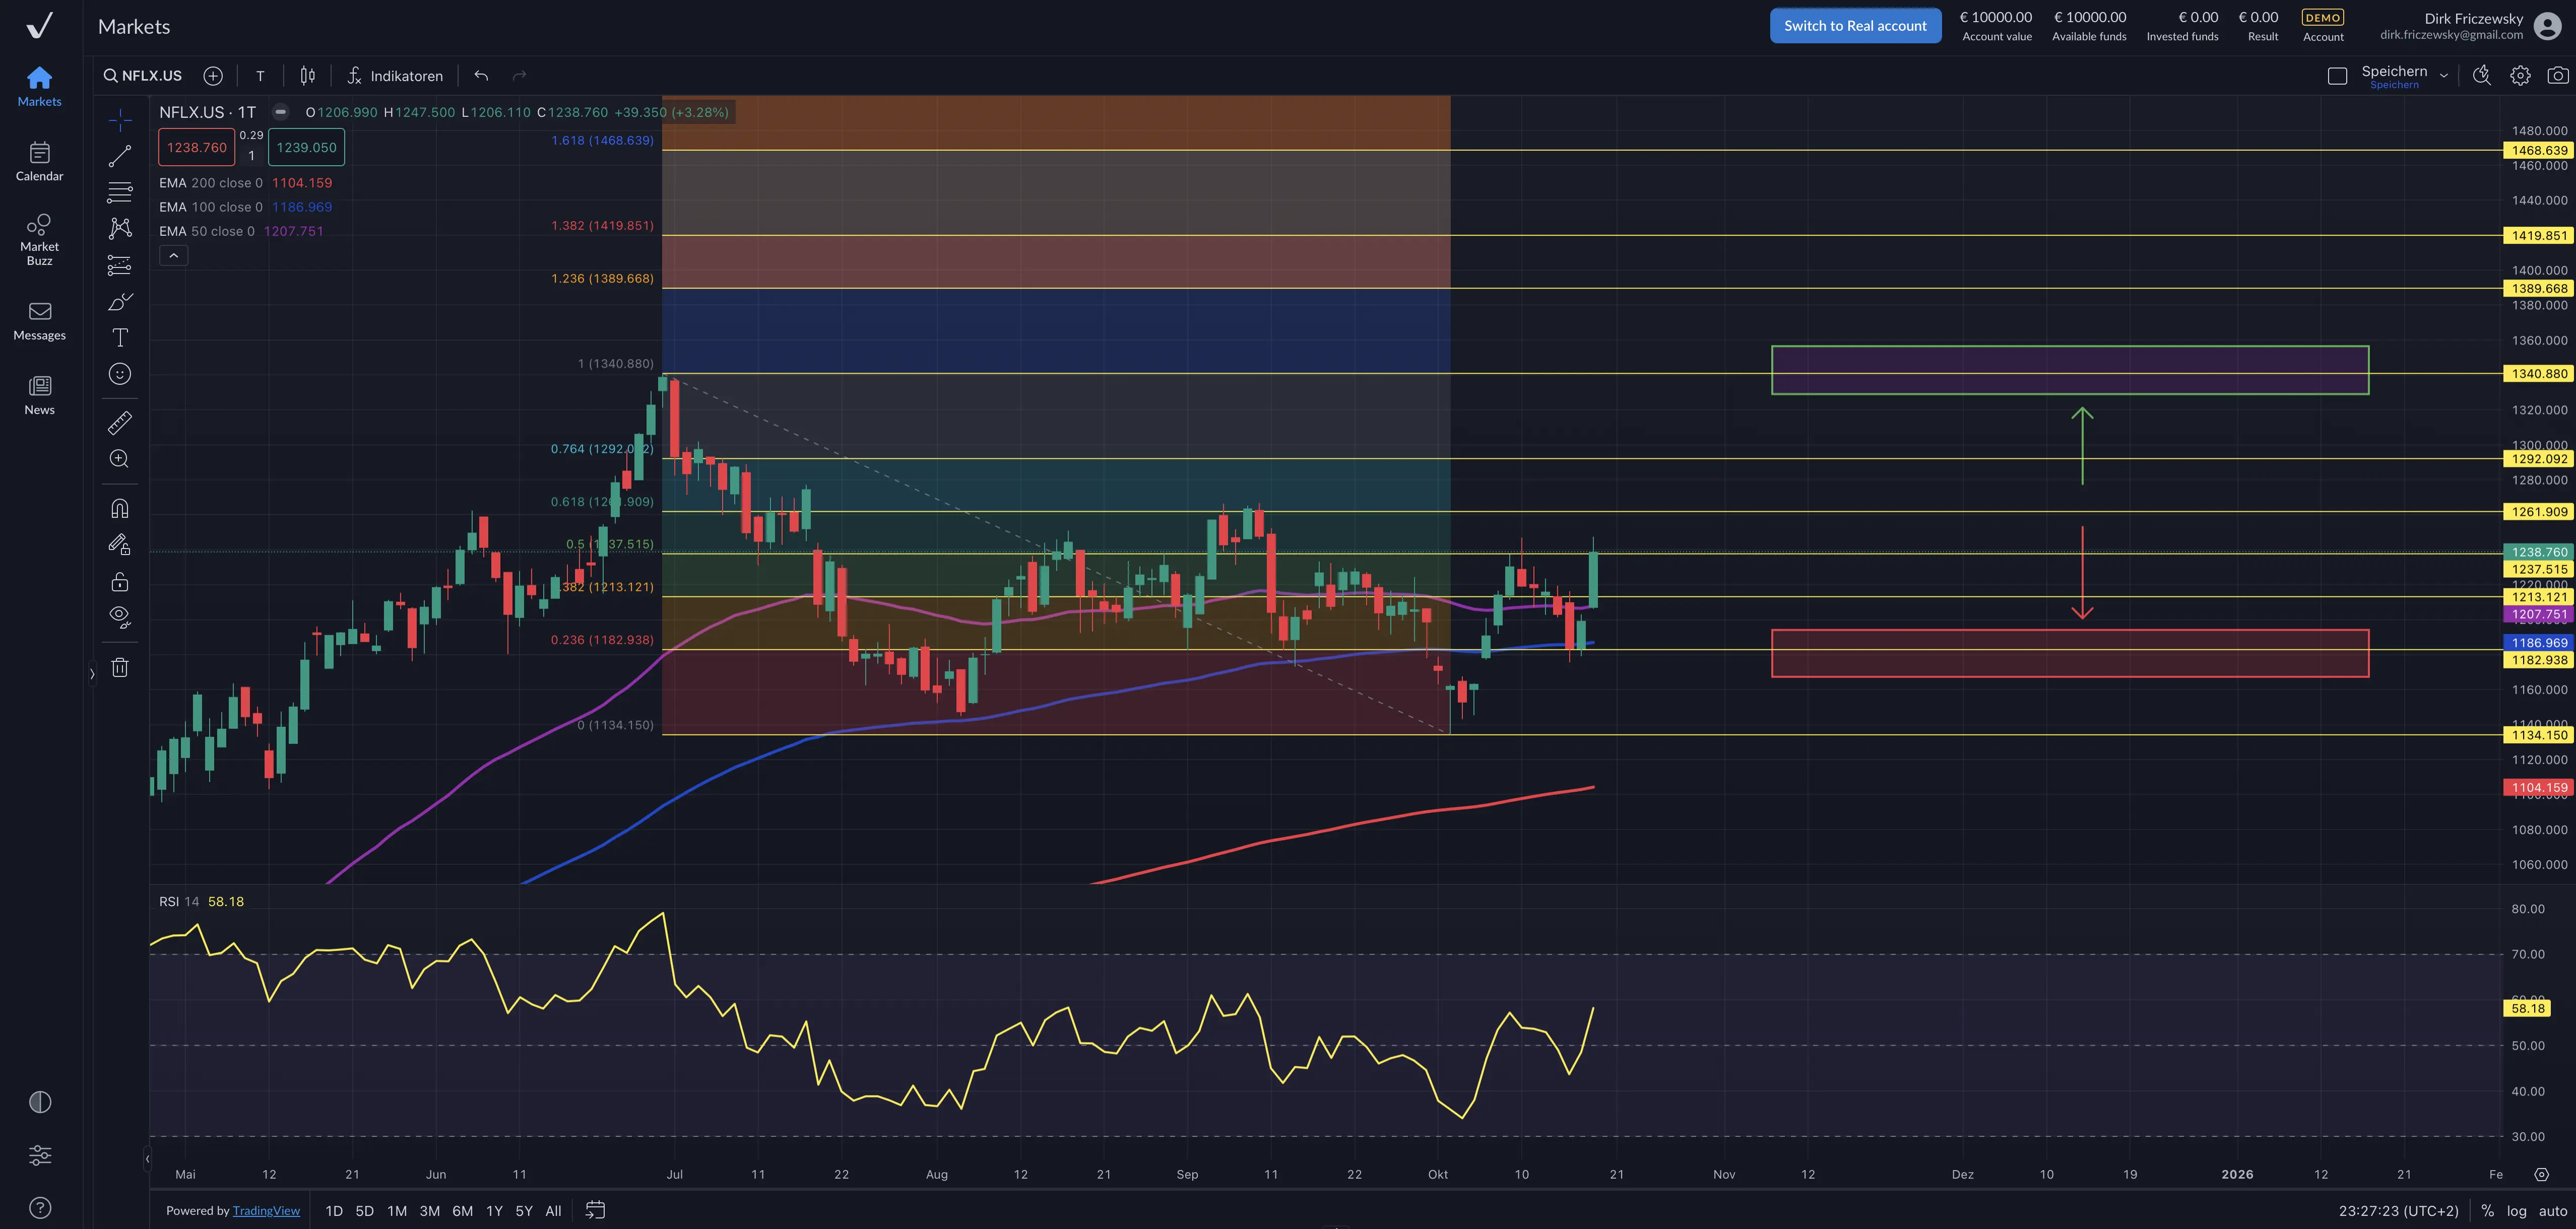Pick the ruler measure tool
The image size is (2576, 1229).
119,423
